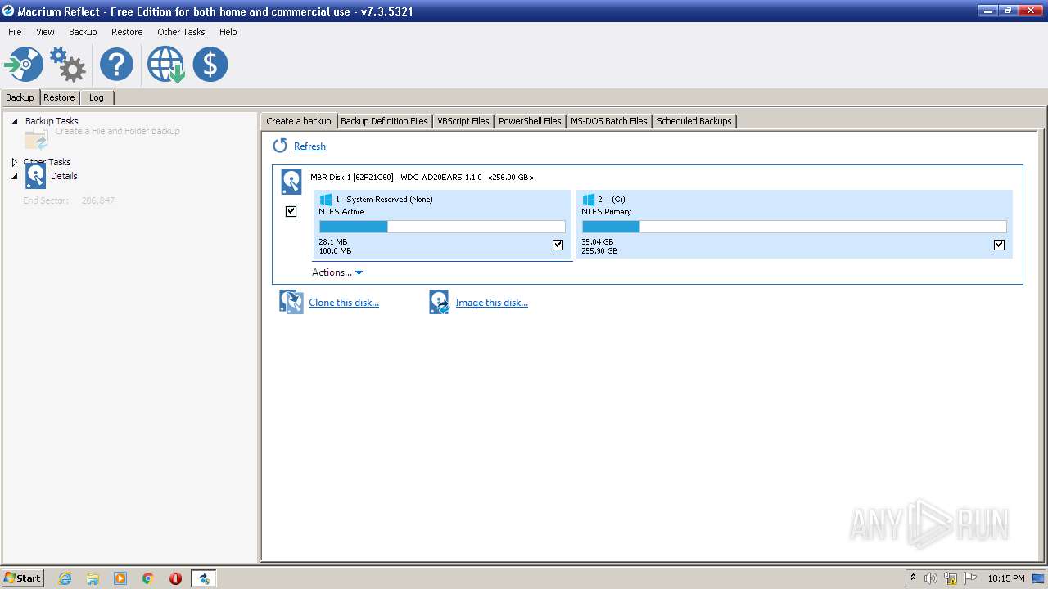The height and width of the screenshot is (589, 1048).
Task: Click the 35.04 GB used size text
Action: (598, 242)
